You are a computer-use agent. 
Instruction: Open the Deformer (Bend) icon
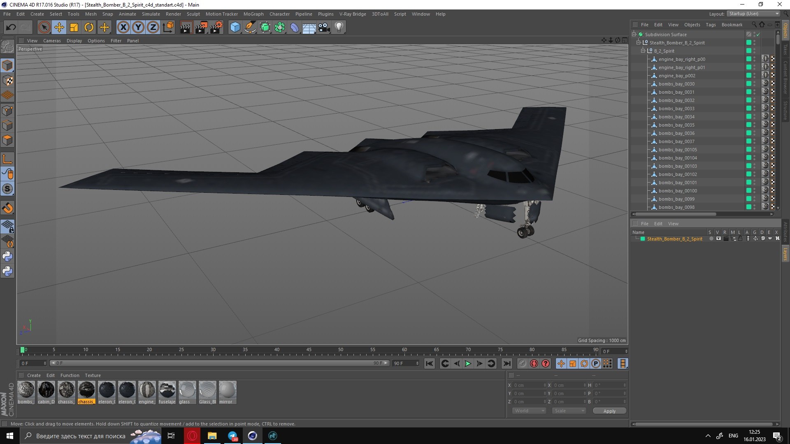tap(295, 28)
